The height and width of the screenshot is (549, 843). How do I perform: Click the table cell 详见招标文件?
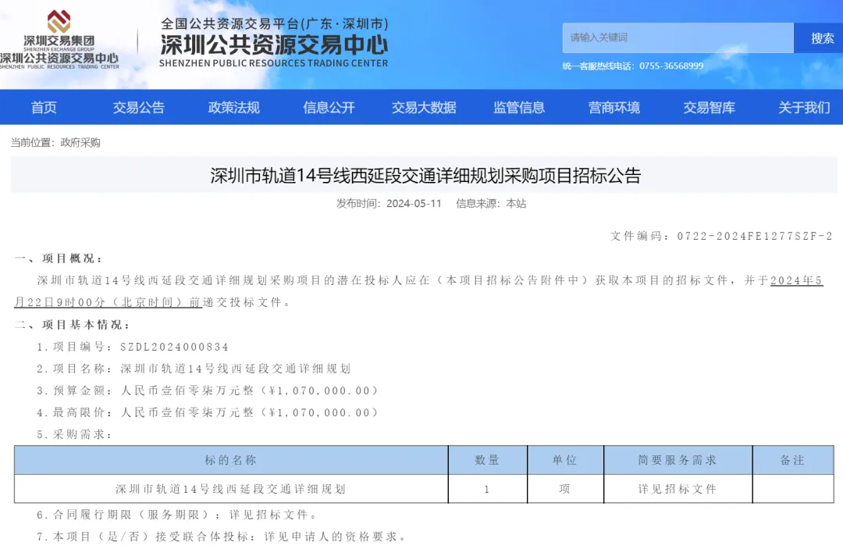[678, 489]
